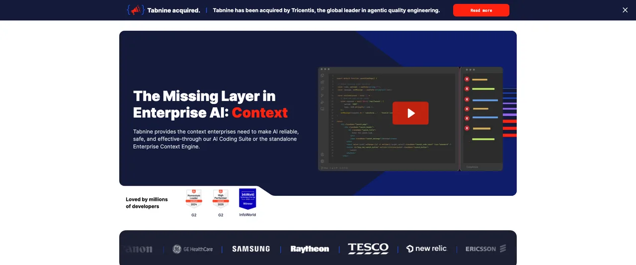Click the G2 High Performer 2025 badge
This screenshot has width=636, height=265.
click(221, 198)
